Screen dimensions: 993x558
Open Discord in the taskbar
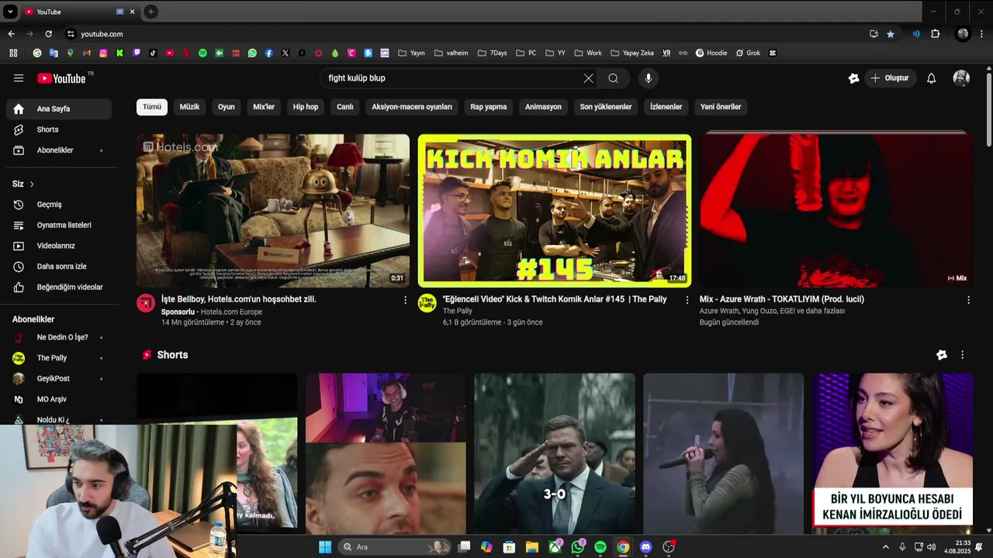(645, 547)
